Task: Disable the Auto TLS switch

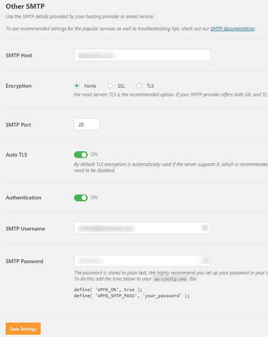Action: pos(81,154)
